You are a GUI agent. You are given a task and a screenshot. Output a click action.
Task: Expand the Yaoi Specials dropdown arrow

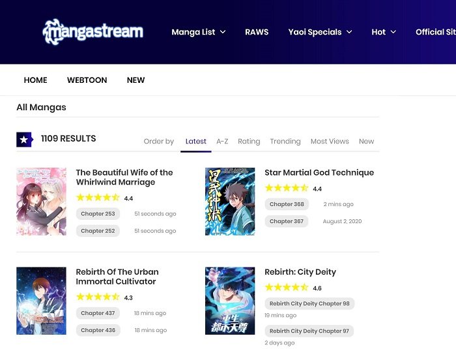click(349, 32)
